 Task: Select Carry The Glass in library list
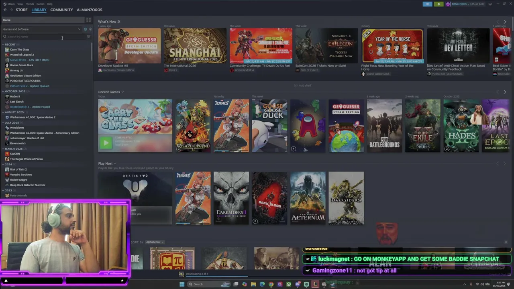click(19, 50)
